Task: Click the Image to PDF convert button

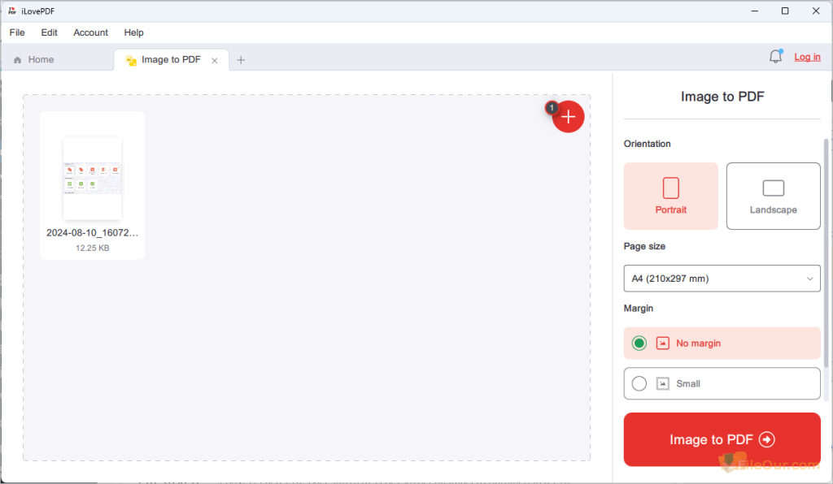Action: click(x=722, y=439)
